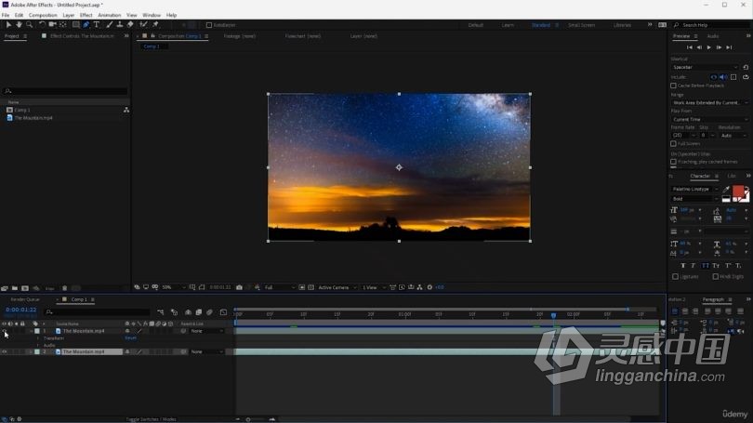Select the Pan Behind anchor point tool

pos(63,24)
